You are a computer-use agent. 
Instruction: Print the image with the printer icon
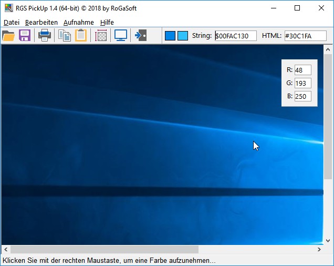[45, 36]
